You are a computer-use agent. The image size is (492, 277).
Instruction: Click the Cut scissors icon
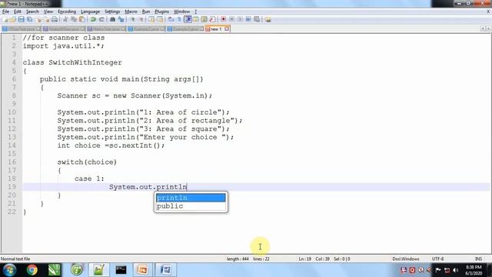[x=65, y=19]
